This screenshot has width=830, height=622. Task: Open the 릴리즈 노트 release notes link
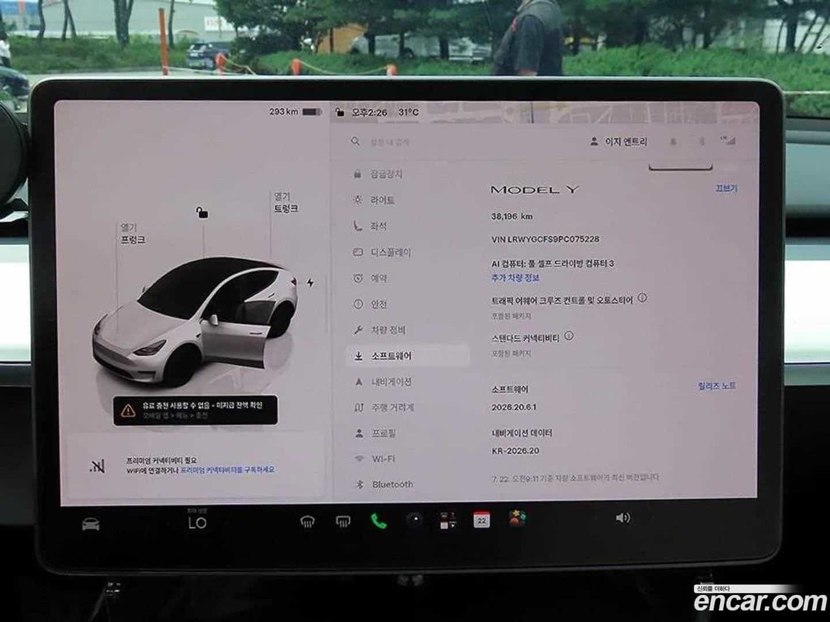(x=716, y=385)
